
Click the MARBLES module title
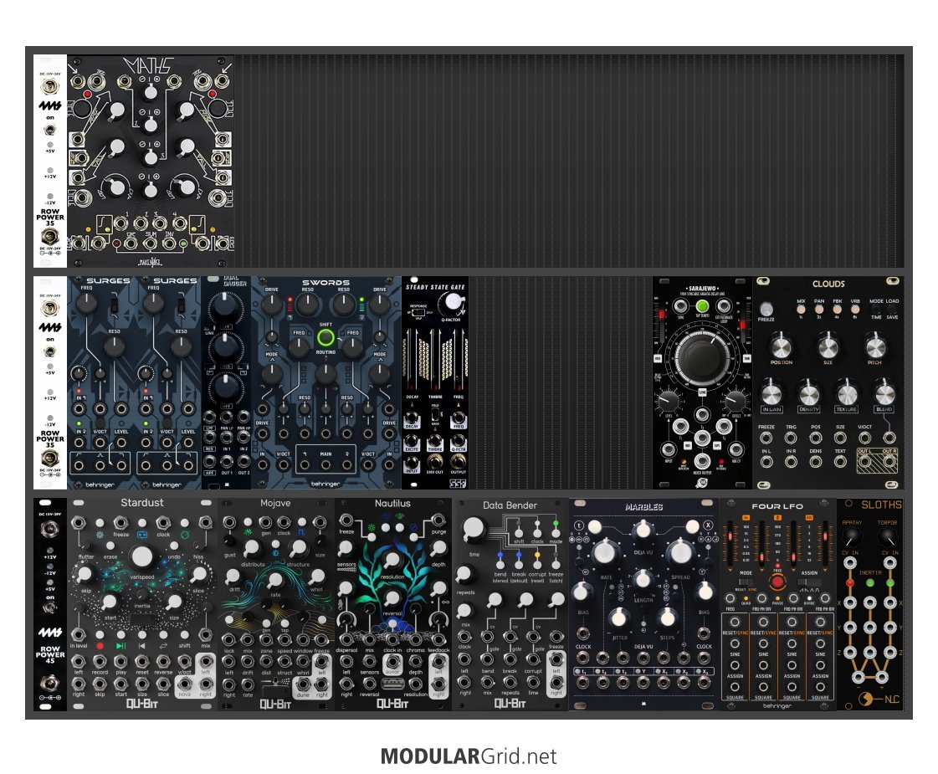(643, 507)
